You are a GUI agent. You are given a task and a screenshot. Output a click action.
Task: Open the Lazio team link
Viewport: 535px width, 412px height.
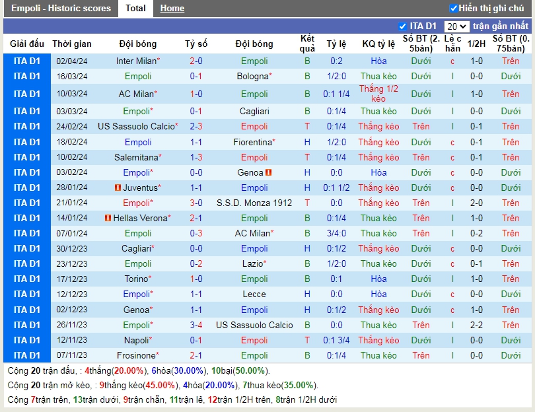(252, 264)
